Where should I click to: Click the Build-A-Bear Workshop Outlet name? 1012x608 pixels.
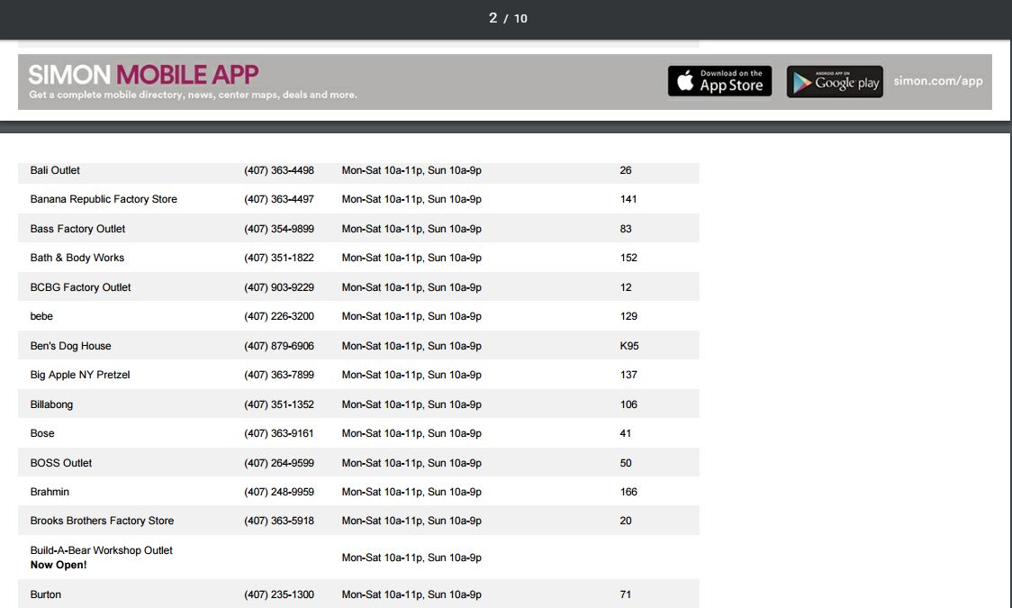(x=101, y=550)
